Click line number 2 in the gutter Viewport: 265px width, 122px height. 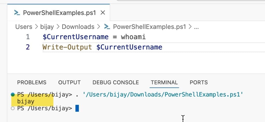coord(28,47)
